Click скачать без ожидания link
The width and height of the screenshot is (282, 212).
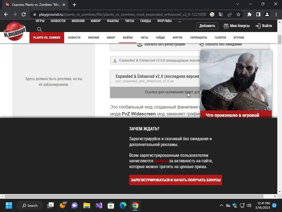221,44
